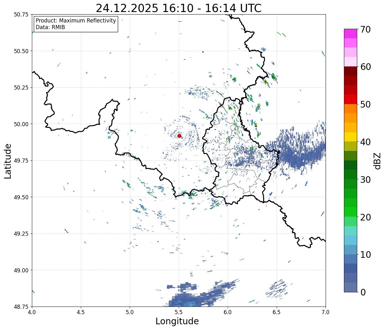This screenshot has height=329, width=385.
Task: Click the latitude tick label 49.75
Action: tap(21, 160)
